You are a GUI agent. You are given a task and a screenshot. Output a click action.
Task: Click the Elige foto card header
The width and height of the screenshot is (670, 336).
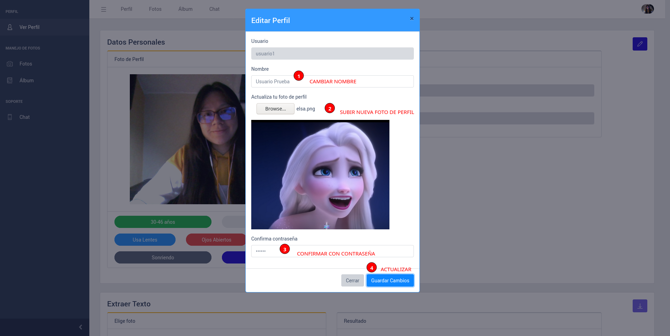(217, 321)
